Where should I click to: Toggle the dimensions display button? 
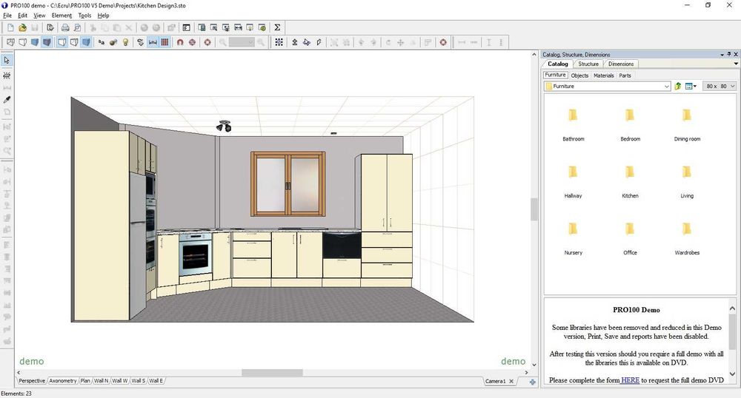[153, 42]
